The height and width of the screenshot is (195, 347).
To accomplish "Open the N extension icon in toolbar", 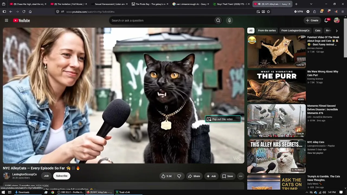I will click(x=308, y=12).
